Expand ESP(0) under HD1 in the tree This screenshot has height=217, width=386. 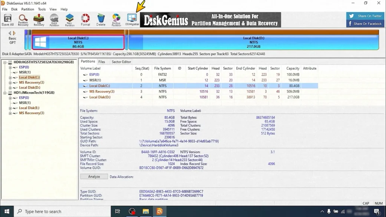[10, 98]
